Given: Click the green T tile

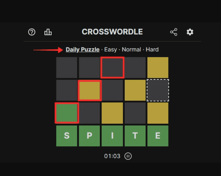Looking at the screenshot, I should (135, 136).
